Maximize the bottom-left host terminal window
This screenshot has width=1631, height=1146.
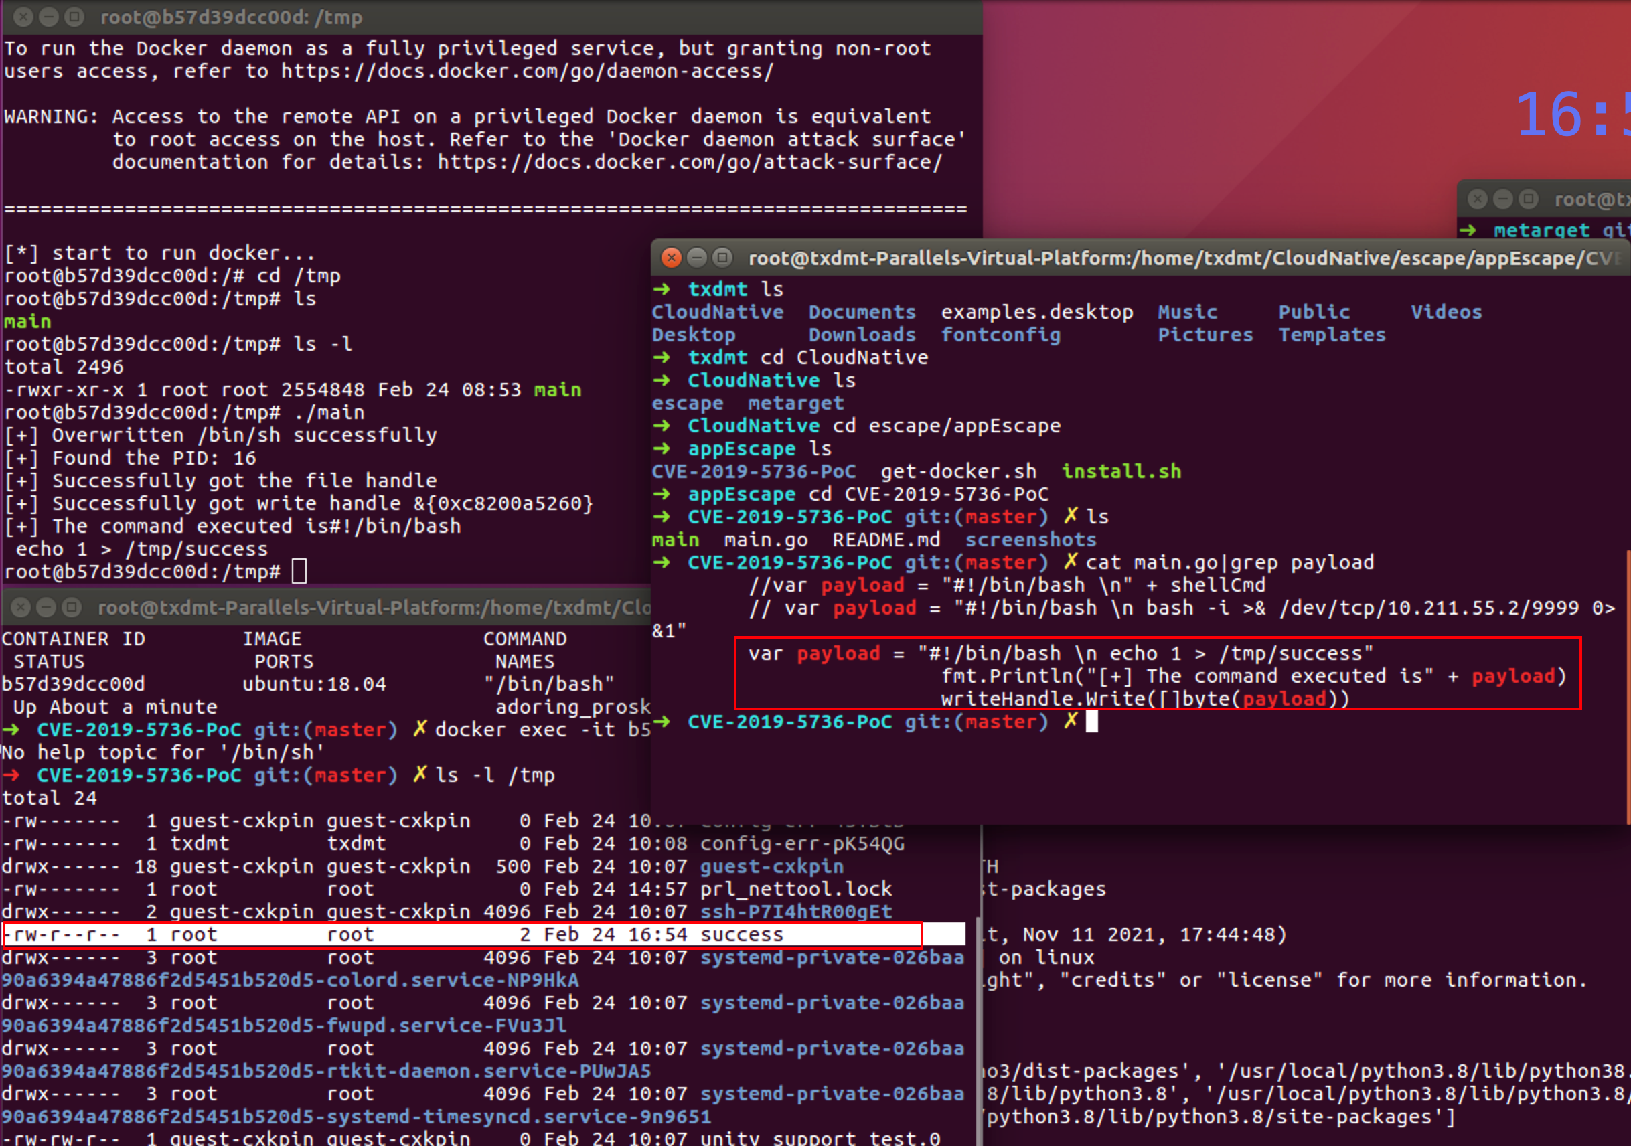tap(72, 607)
